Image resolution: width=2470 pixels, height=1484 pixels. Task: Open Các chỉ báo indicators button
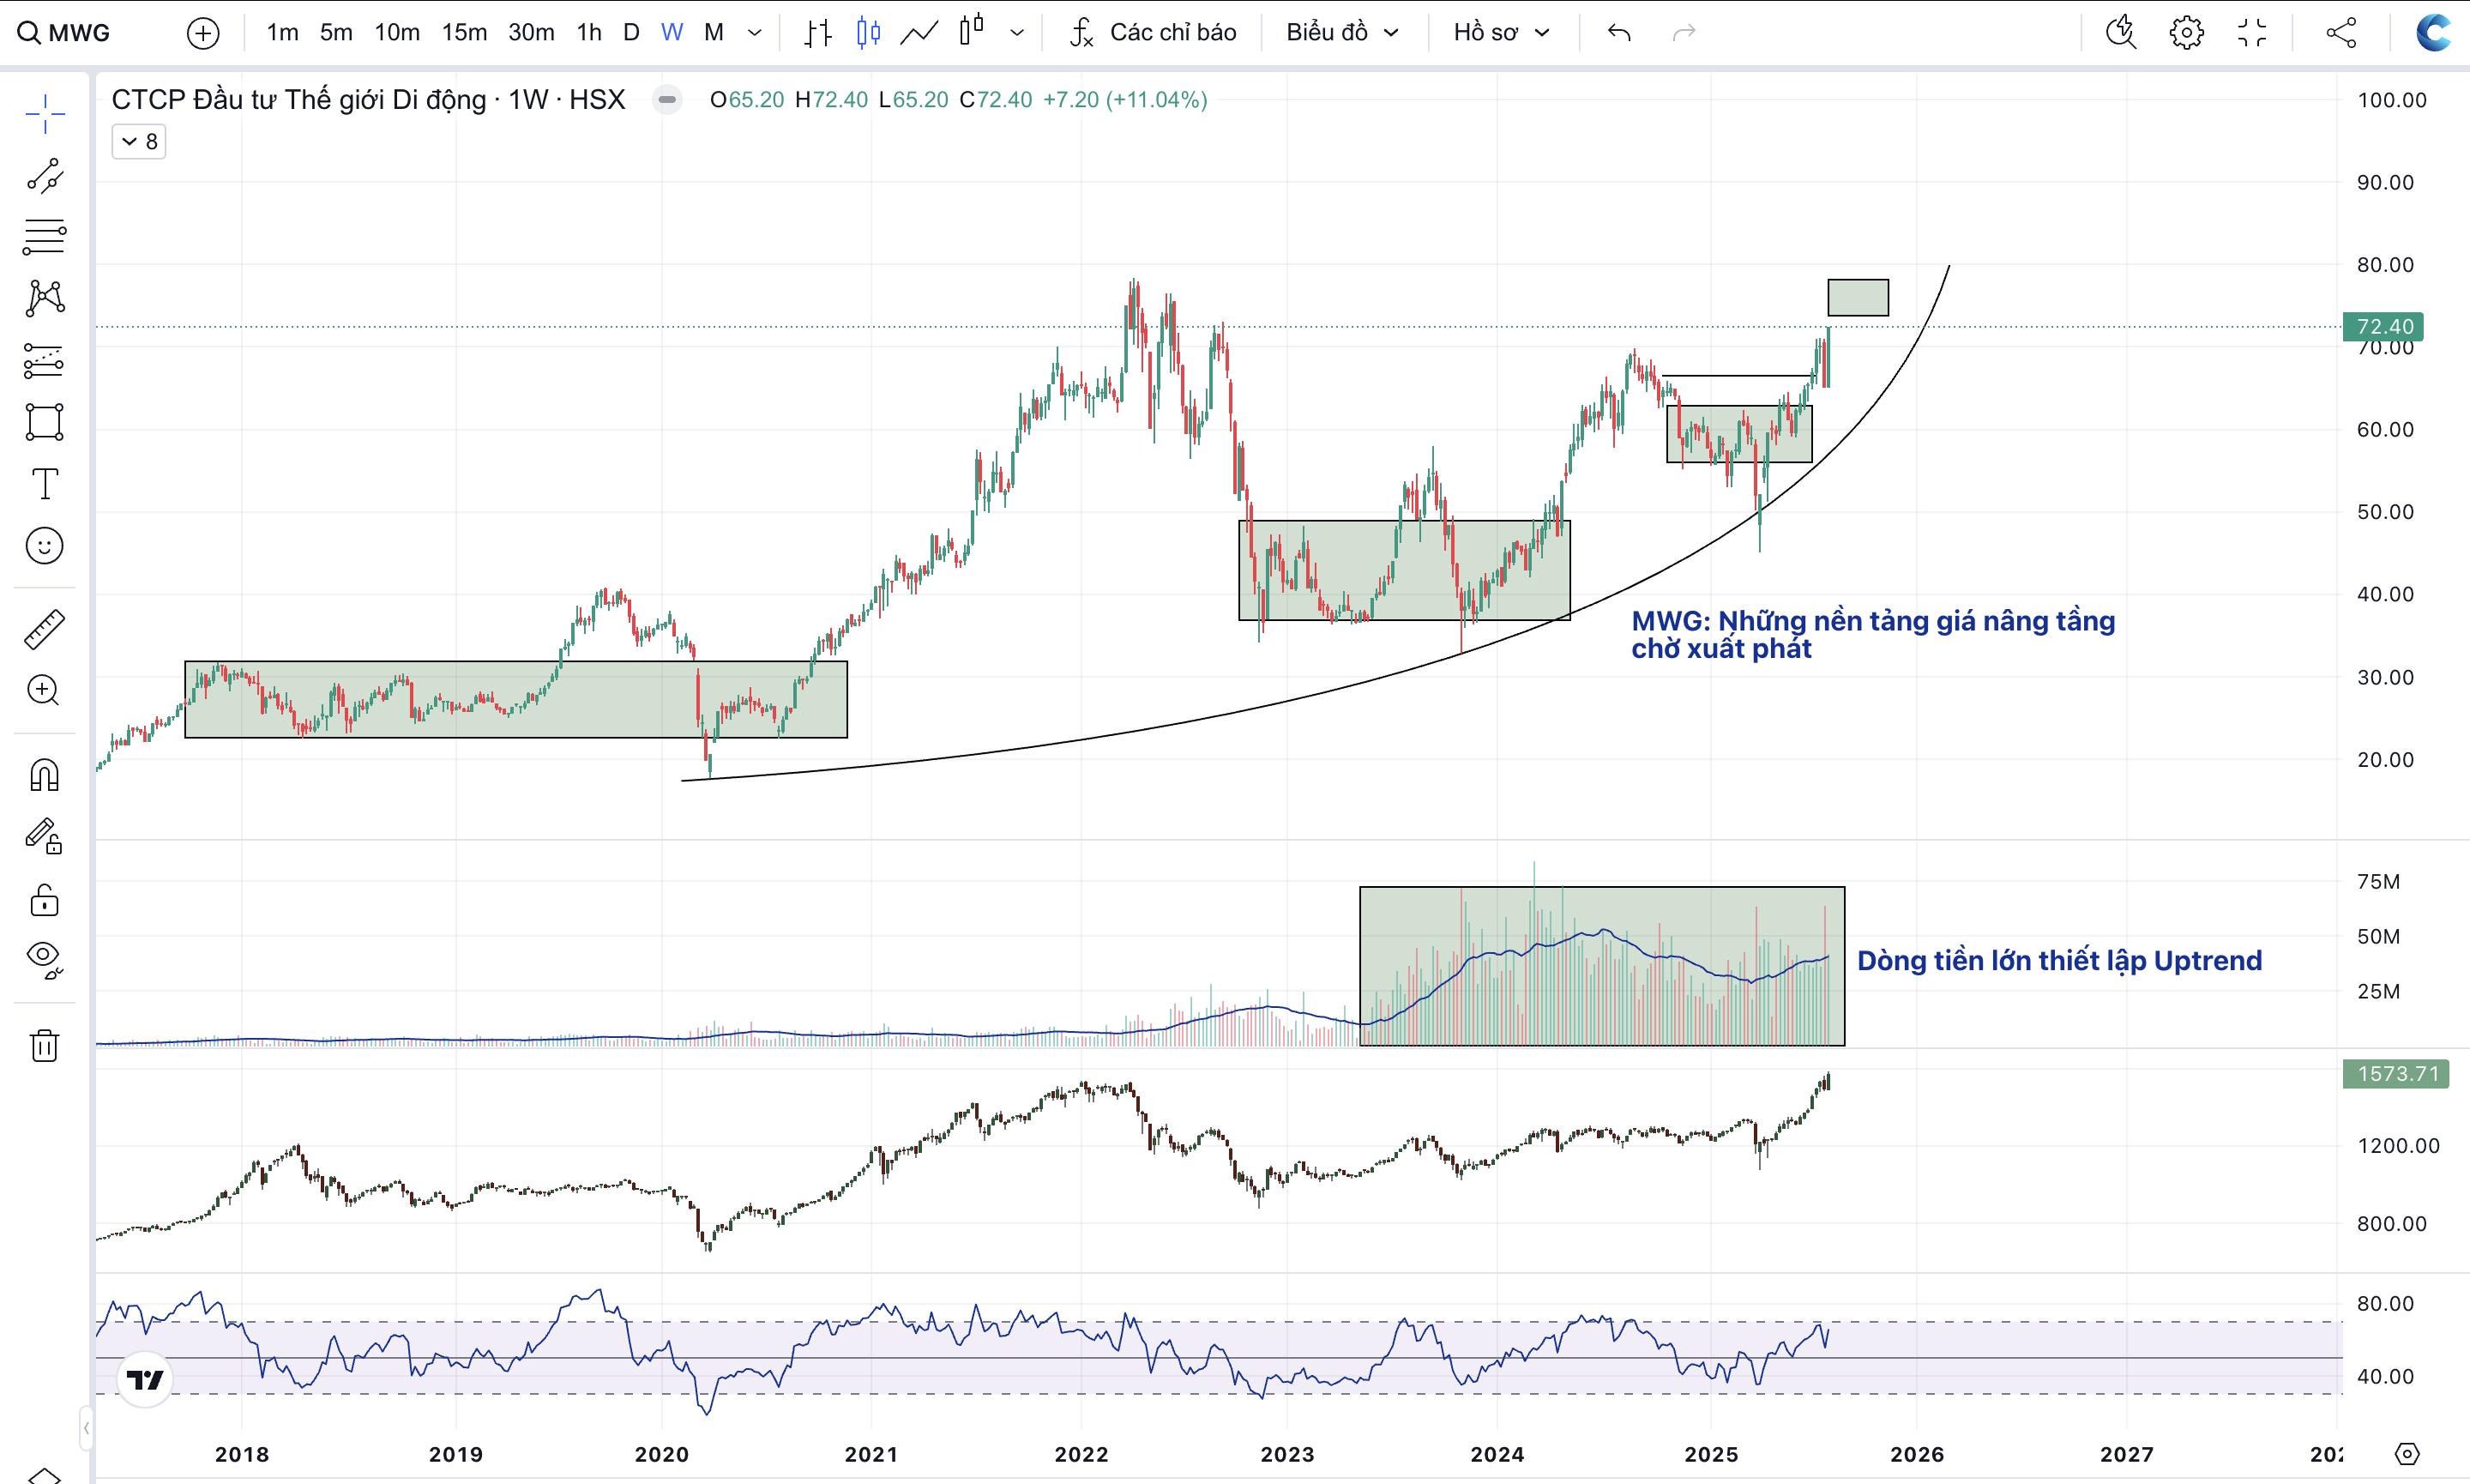tap(1153, 33)
